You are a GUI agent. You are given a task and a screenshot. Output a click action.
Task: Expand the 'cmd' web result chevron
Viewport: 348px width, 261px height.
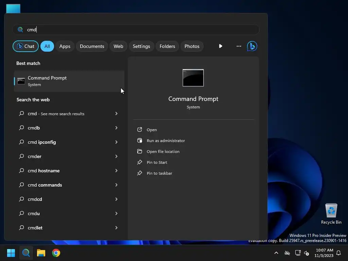[x=116, y=114]
